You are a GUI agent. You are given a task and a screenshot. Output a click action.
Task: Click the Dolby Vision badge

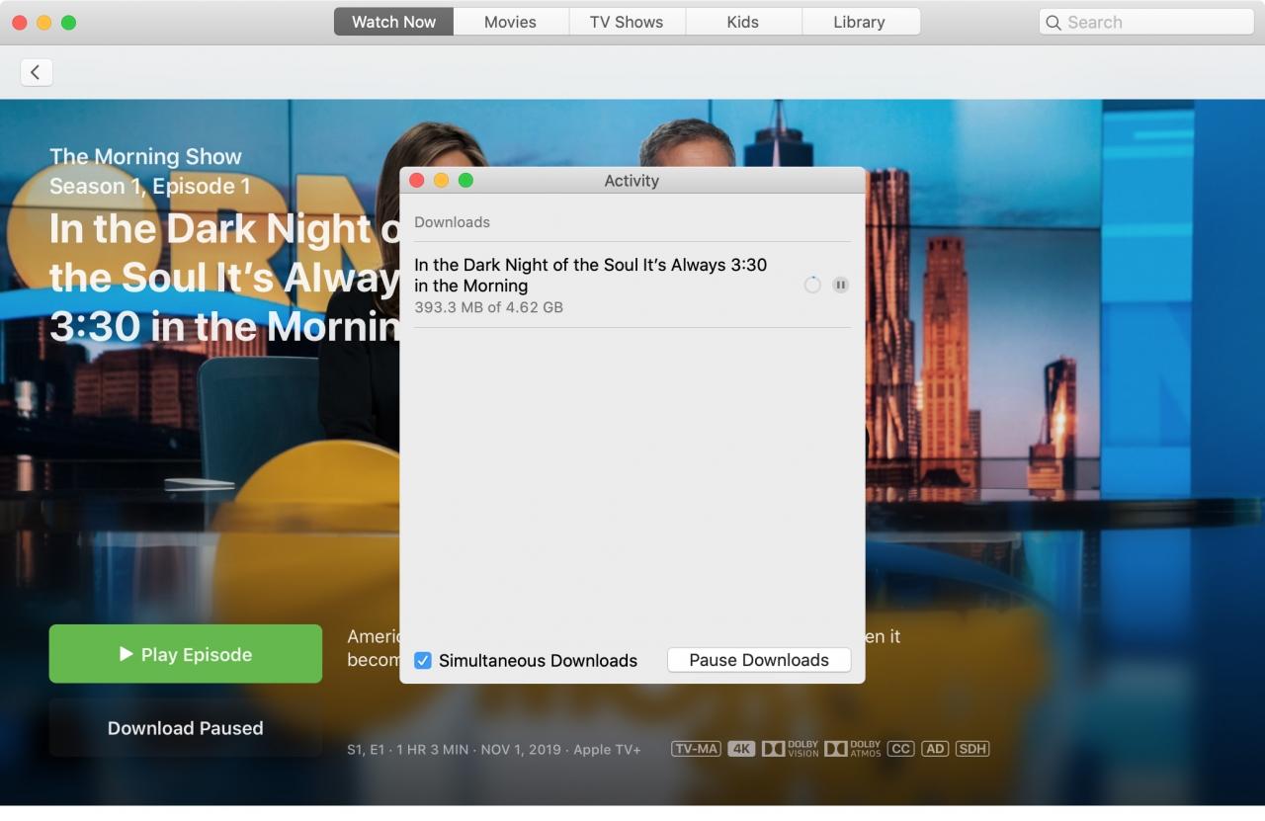pyautogui.click(x=791, y=749)
